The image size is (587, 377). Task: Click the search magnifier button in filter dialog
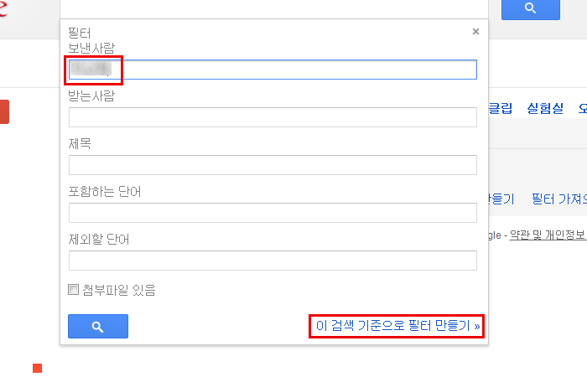98,326
